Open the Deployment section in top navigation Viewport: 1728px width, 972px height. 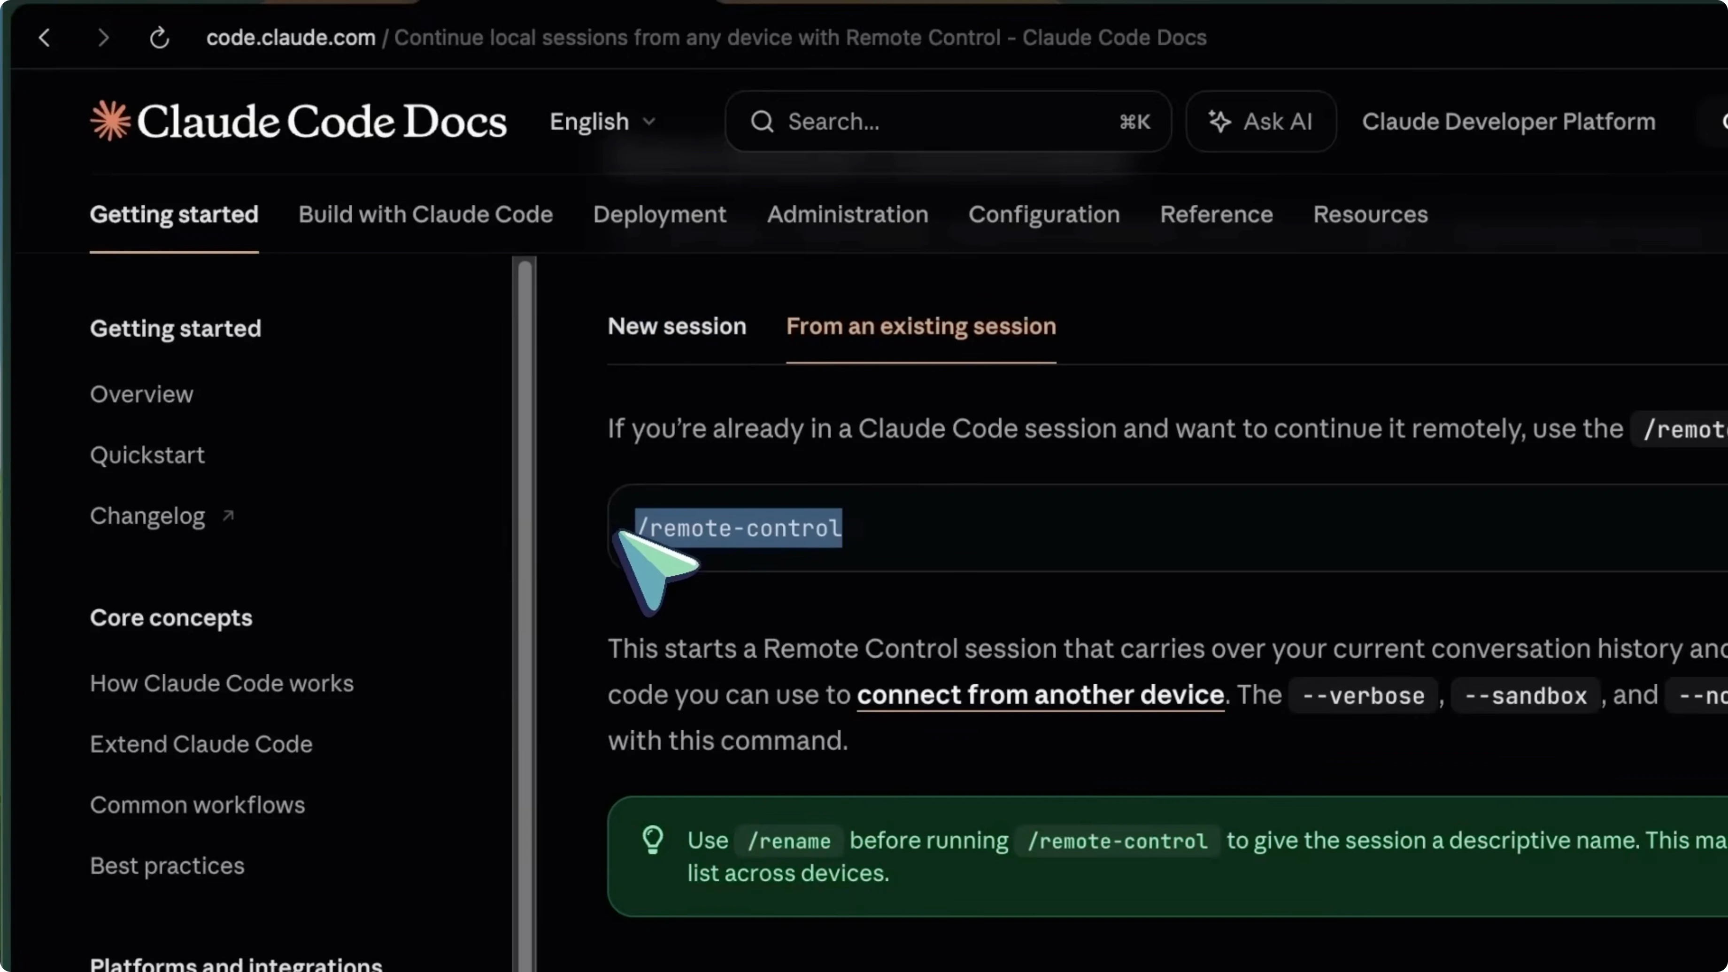[x=659, y=215]
